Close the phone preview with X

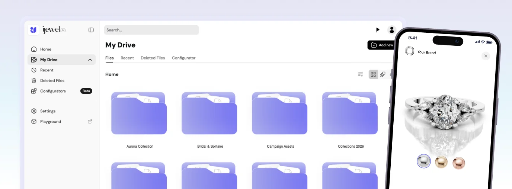[486, 56]
